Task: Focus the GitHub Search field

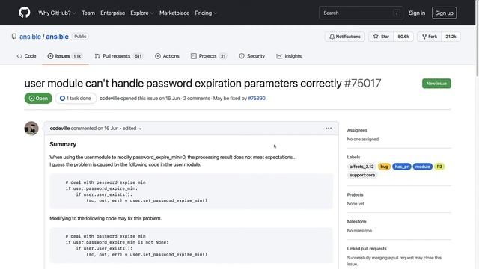Action: point(361,13)
